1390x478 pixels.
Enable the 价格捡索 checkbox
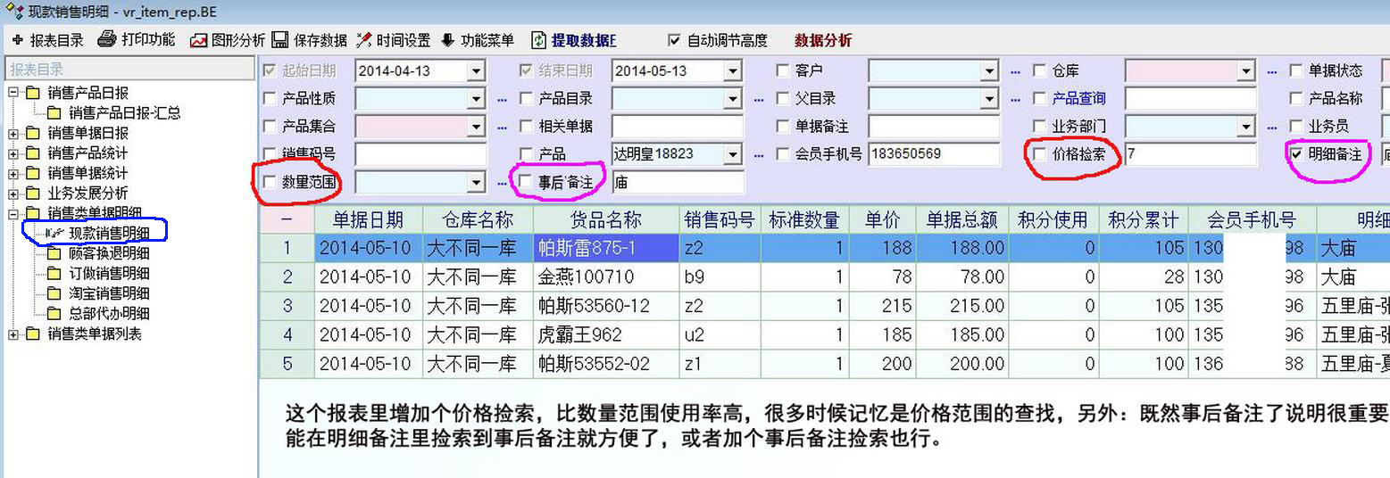pos(1040,154)
